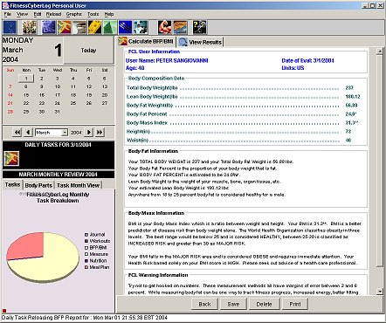
Task: Click the 2004 year field
Action: 76,133
